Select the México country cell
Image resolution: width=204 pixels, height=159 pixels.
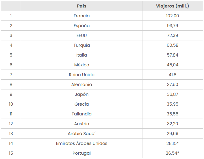[81, 65]
